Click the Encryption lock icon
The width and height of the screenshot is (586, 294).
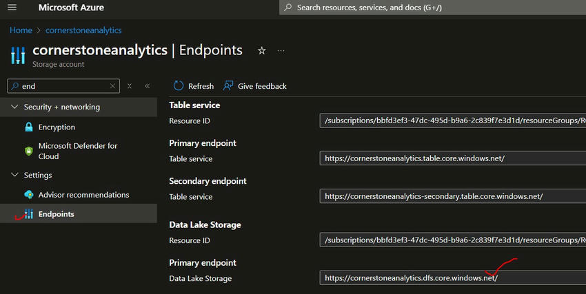coord(29,127)
